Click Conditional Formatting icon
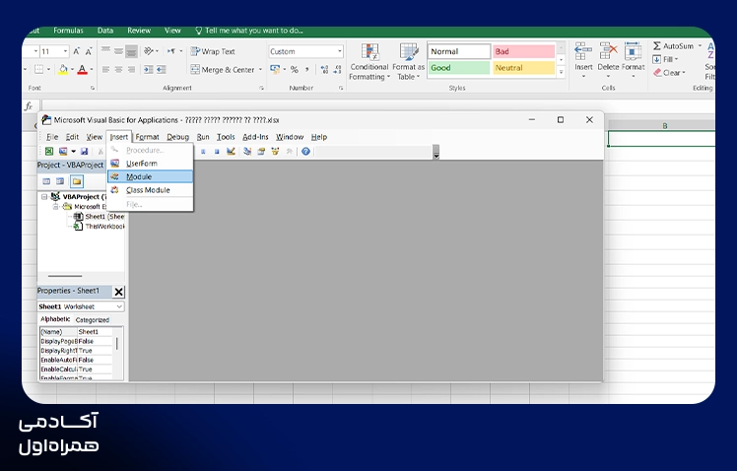This screenshot has width=737, height=471. 369,61
